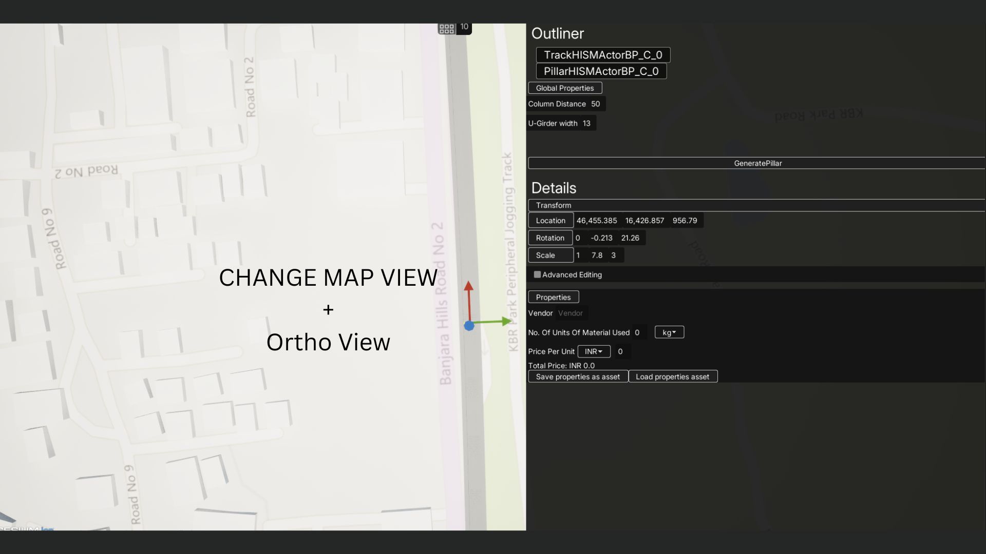Viewport: 986px width, 554px height.
Task: Click the Total Price: INR 0.0 text
Action: click(x=561, y=366)
